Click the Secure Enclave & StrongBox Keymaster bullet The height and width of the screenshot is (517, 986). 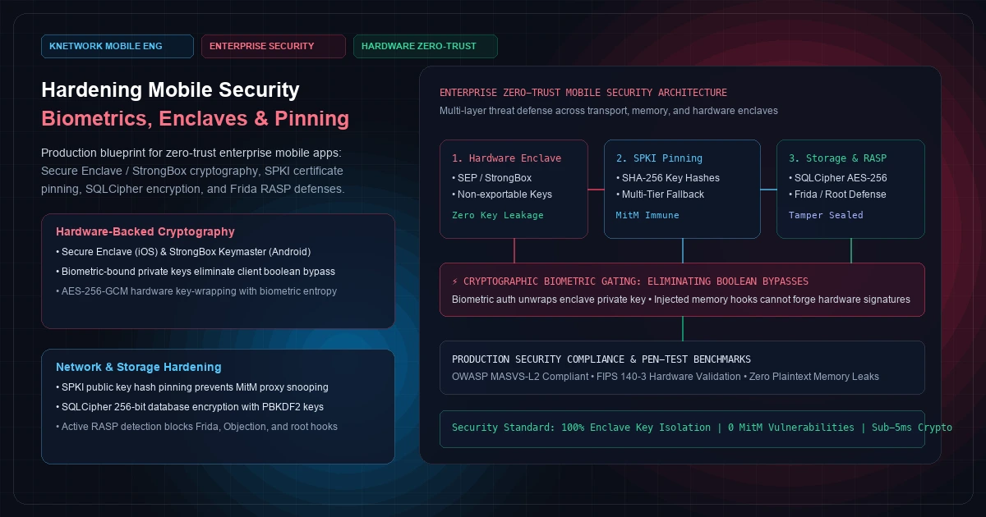coord(183,252)
